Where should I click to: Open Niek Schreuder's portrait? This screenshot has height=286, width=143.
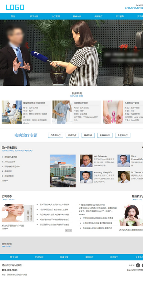[86, 161]
